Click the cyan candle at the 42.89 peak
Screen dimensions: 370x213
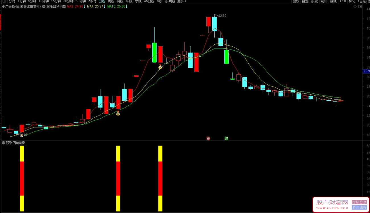point(214,24)
